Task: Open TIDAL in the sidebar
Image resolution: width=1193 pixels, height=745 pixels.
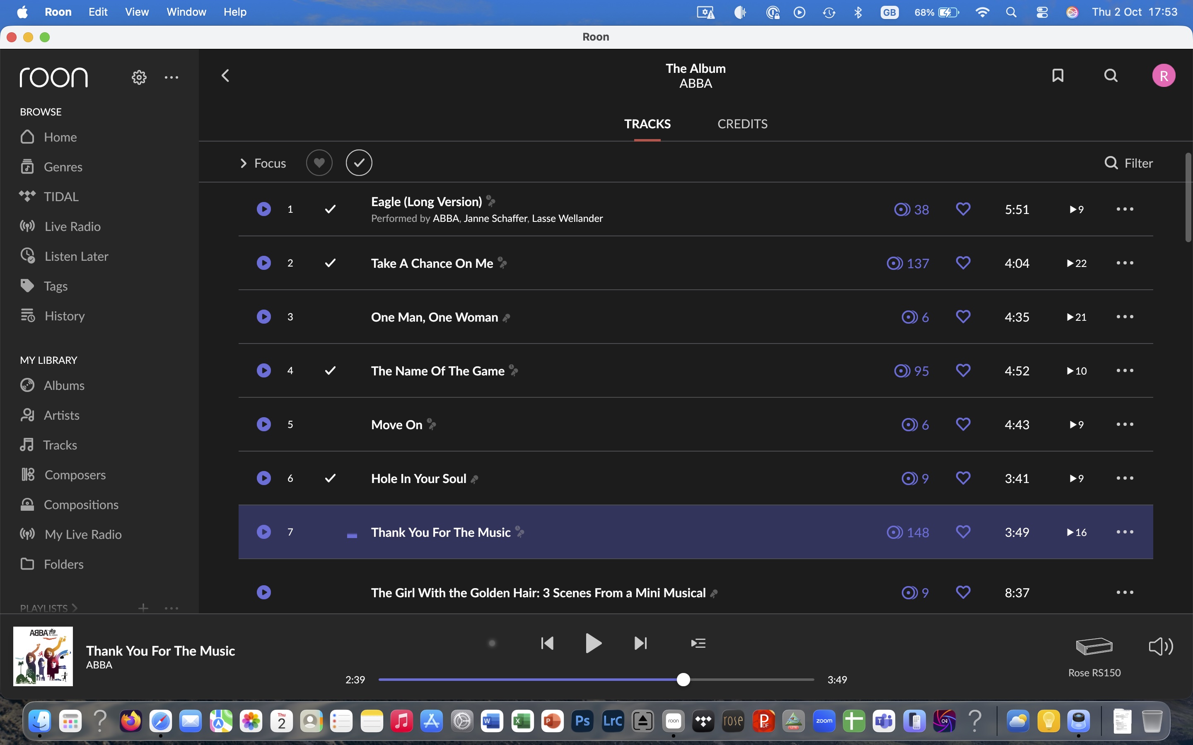Action: [x=60, y=197]
